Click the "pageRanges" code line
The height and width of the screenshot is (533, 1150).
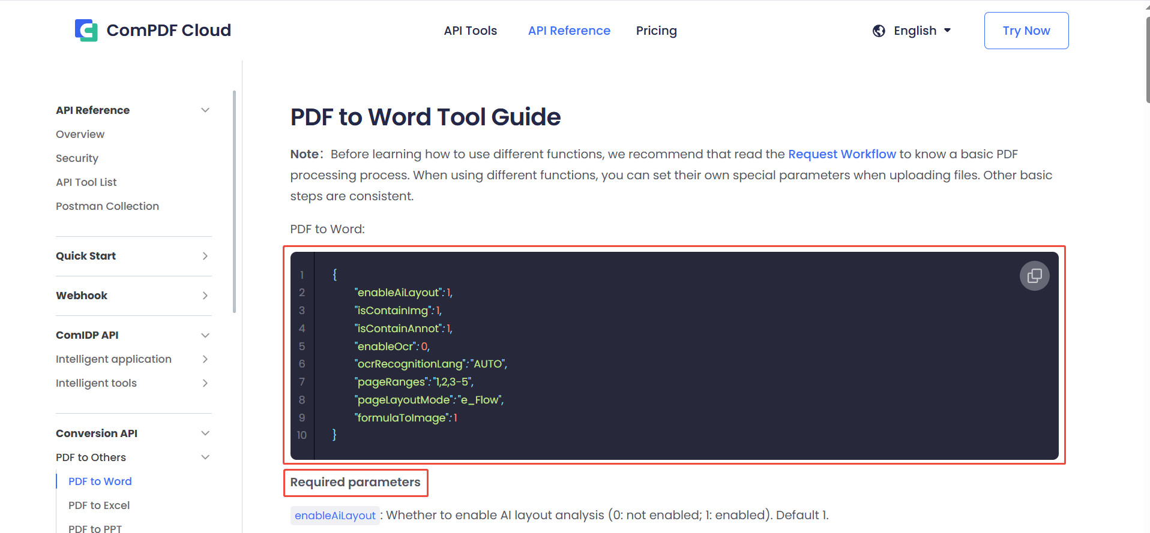[414, 382]
